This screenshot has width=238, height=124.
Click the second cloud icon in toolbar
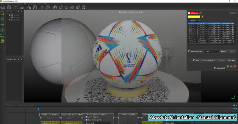pyautogui.click(x=66, y=7)
